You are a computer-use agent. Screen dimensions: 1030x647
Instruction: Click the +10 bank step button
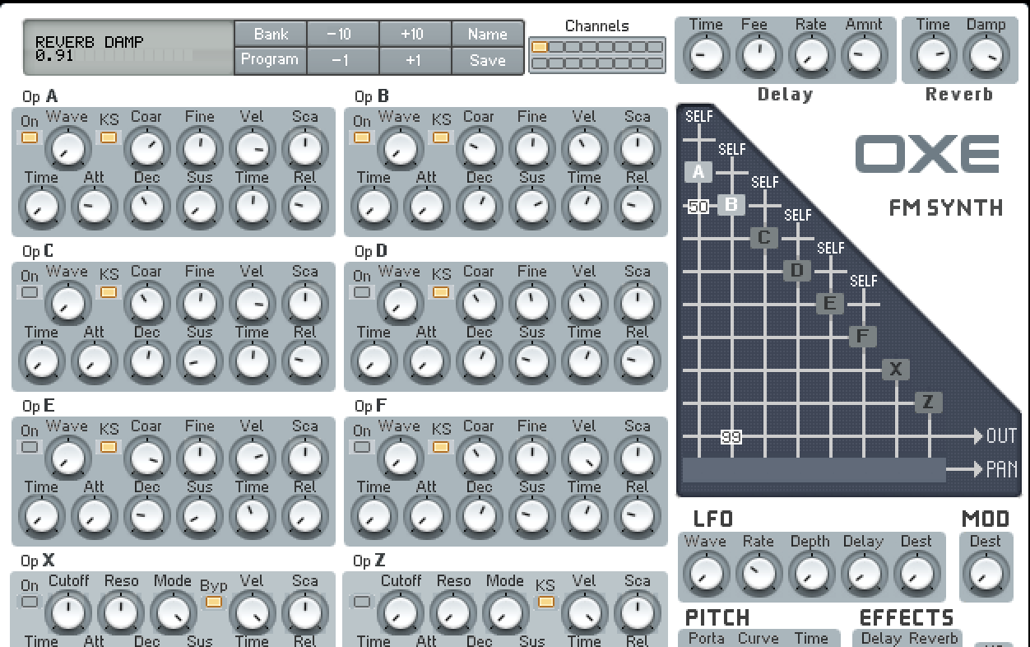coord(415,34)
